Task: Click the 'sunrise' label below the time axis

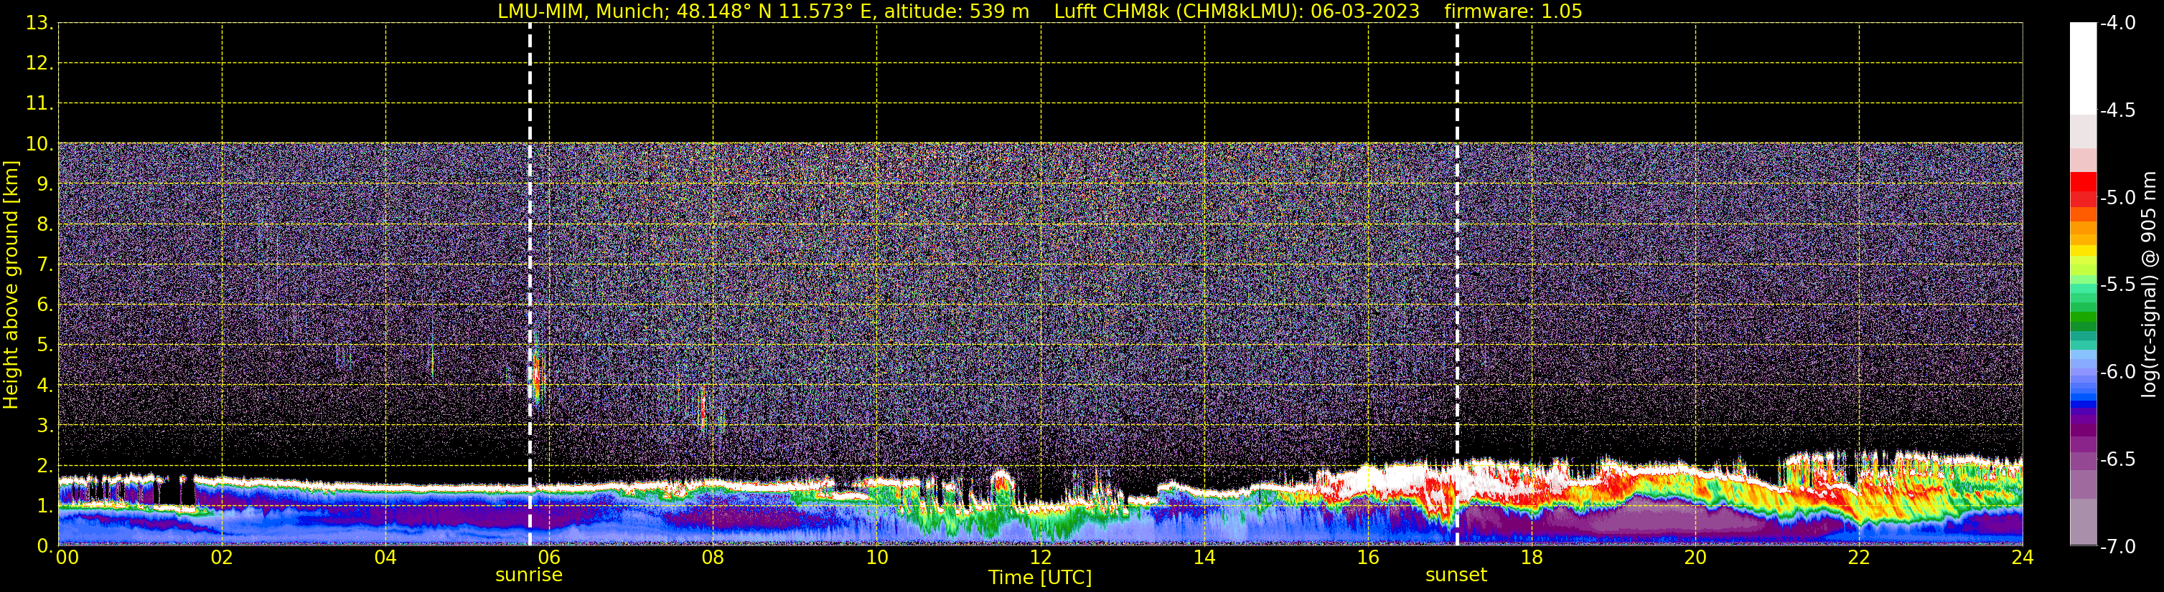Action: [529, 576]
